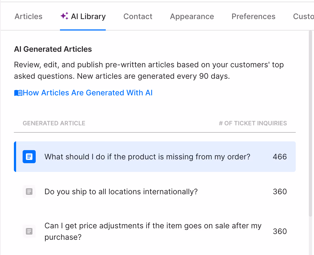
Task: Select the missing product from order article
Action: (147, 157)
